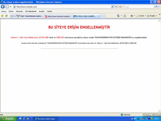
Task: Open the Düzen menu
Action: pyautogui.click(x=11, y=11)
